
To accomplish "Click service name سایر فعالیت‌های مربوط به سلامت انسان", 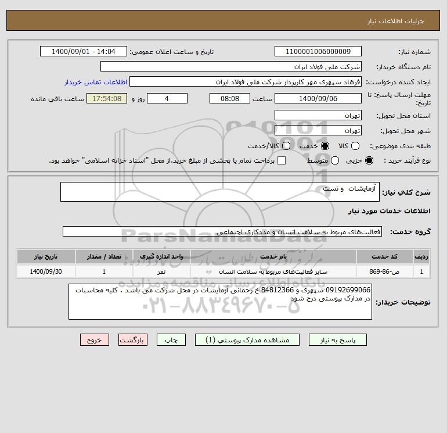I will 273,271.
